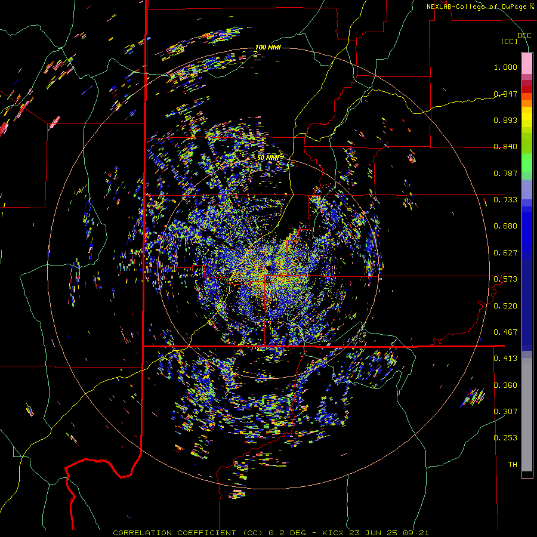Viewport: 537px width, 537px height.
Task: Click the 0.253 scale label
Action: (505, 438)
